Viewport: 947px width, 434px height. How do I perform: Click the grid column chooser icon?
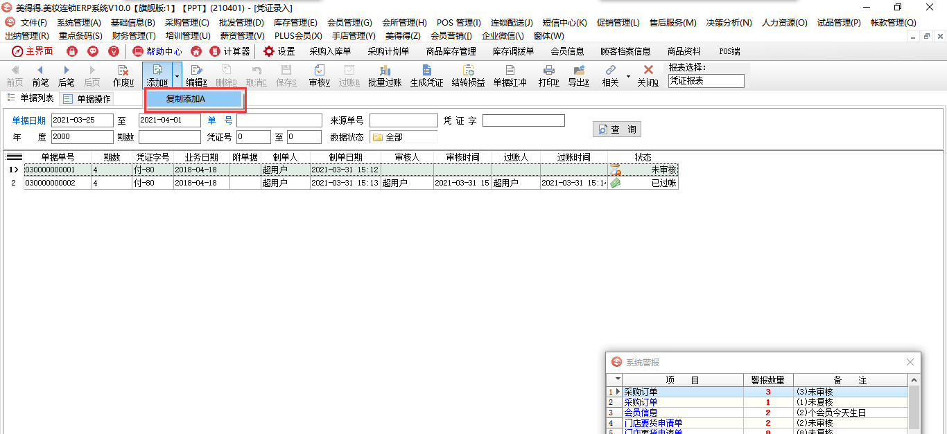(14, 157)
